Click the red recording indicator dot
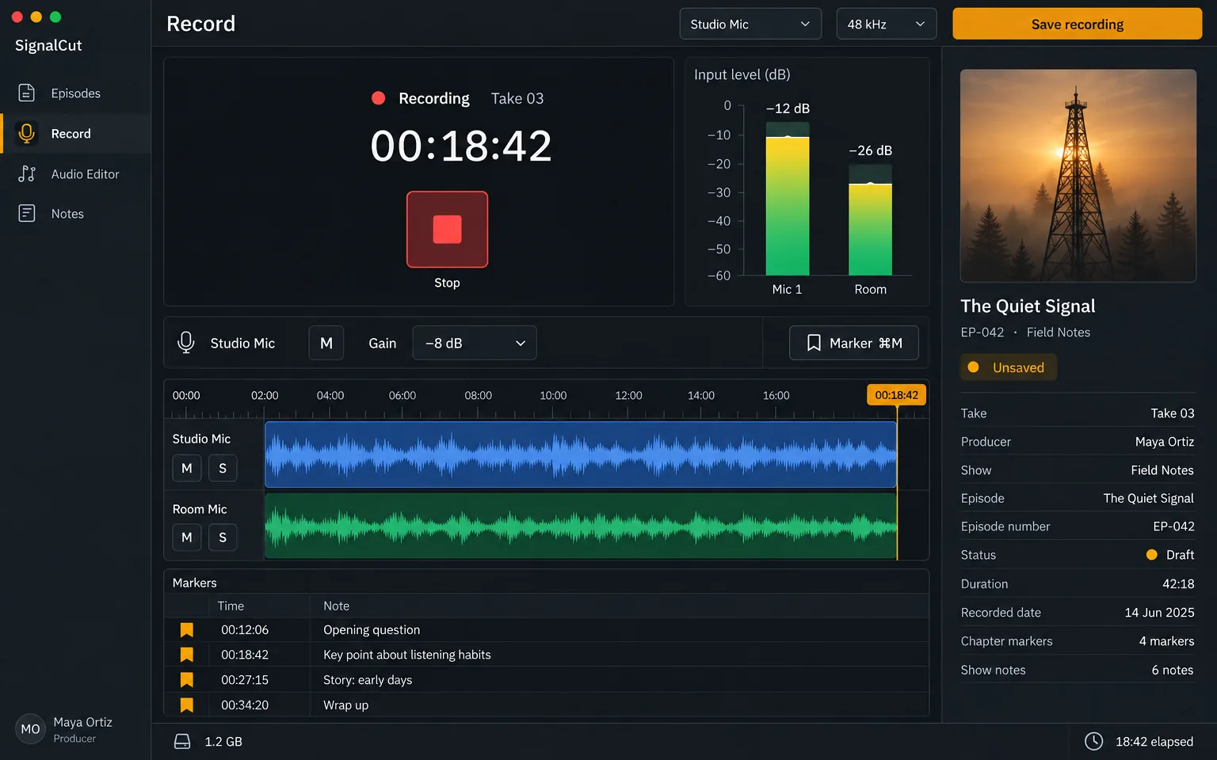 click(379, 98)
